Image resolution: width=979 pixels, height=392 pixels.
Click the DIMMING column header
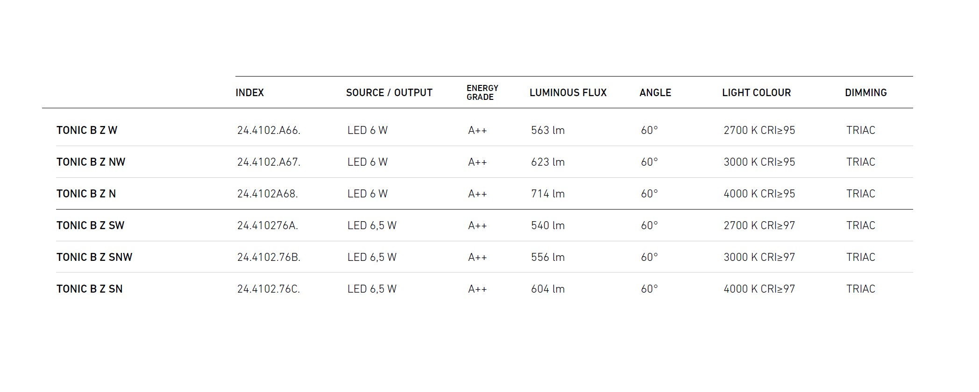coord(865,93)
